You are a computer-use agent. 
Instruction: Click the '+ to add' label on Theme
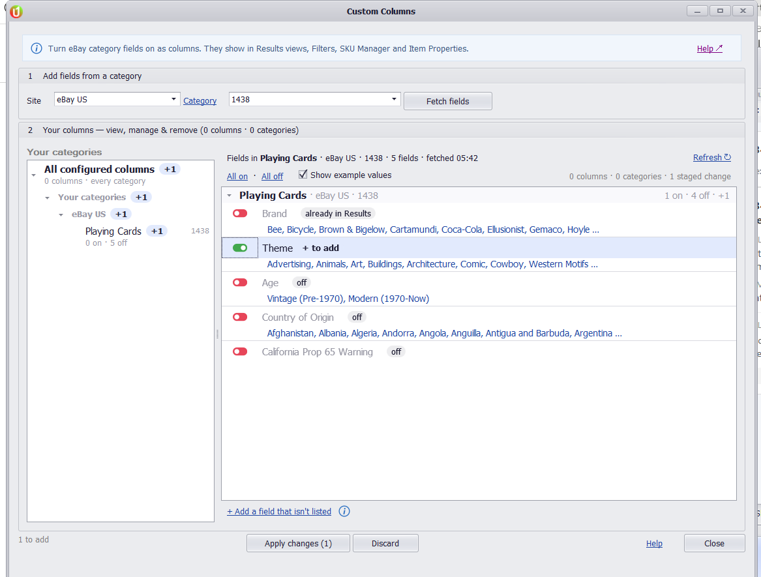tap(321, 248)
